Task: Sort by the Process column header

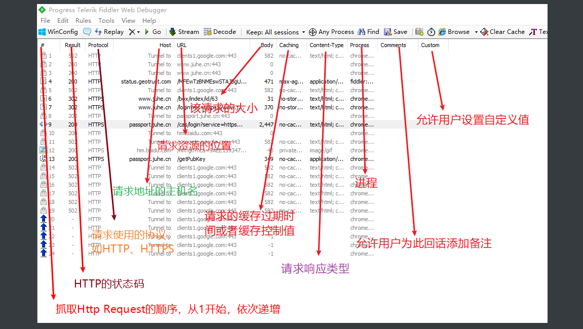Action: [x=362, y=45]
